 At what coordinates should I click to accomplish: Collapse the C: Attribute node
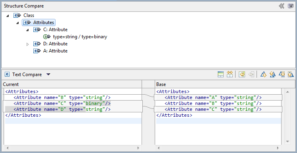coord(27,30)
